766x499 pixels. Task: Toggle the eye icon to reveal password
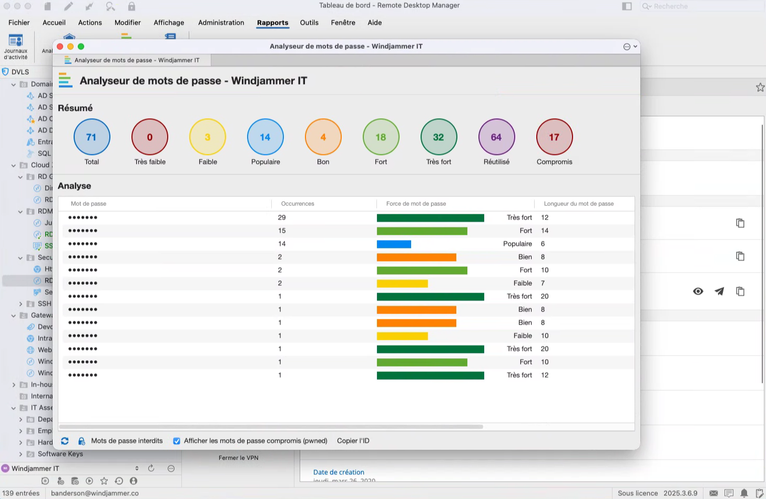pyautogui.click(x=698, y=292)
